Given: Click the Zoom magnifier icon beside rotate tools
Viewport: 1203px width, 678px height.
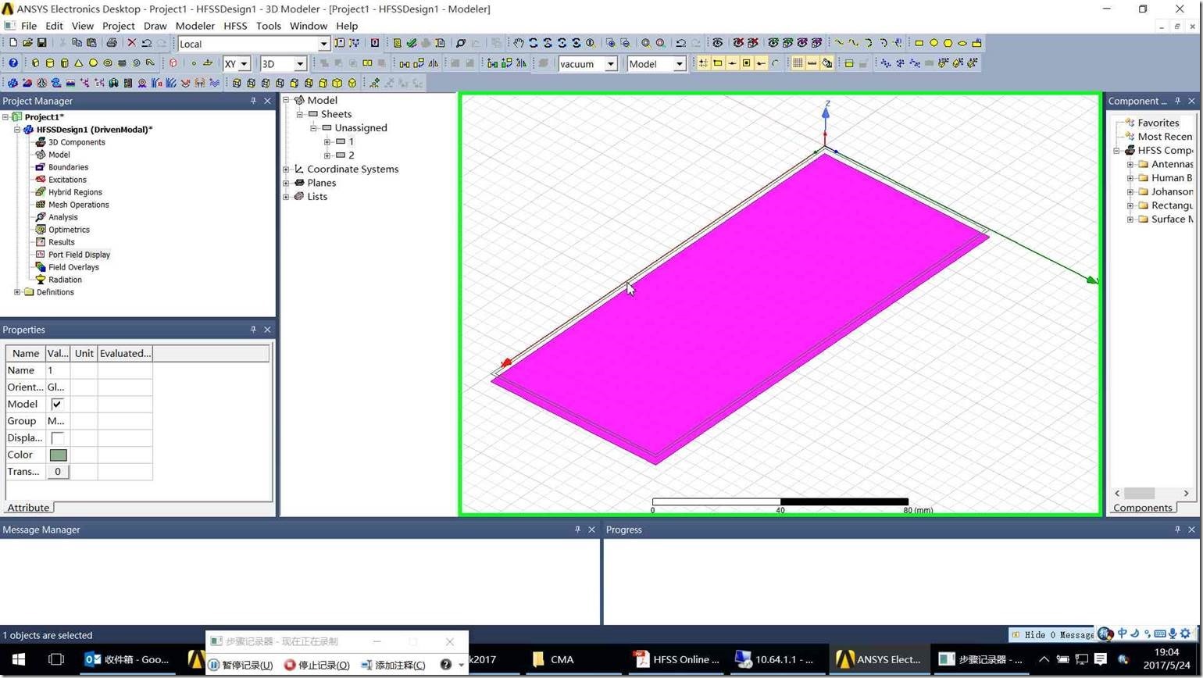Looking at the screenshot, I should point(591,43).
